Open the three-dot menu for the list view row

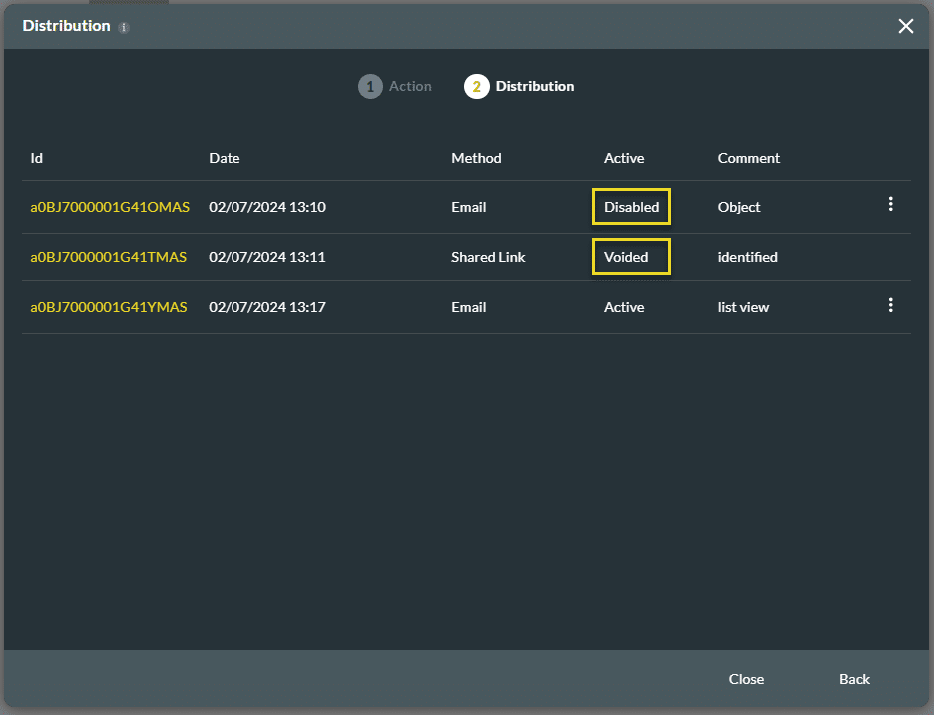[890, 306]
